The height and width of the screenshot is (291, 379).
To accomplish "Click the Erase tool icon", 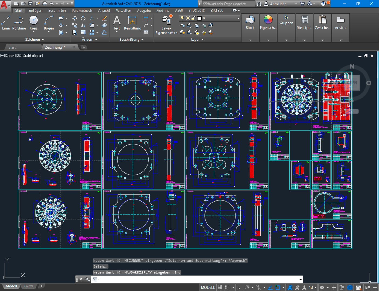I will tap(104, 18).
